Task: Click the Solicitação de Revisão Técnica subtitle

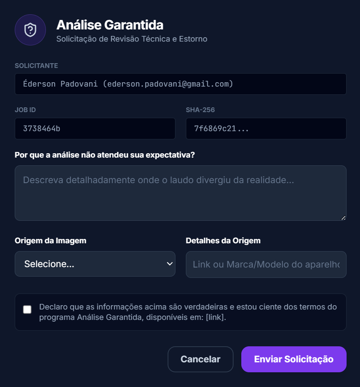Action: (132, 39)
